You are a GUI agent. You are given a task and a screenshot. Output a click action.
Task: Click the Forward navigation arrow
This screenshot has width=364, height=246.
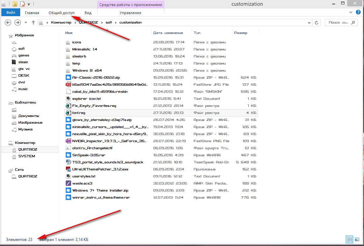(x=18, y=23)
